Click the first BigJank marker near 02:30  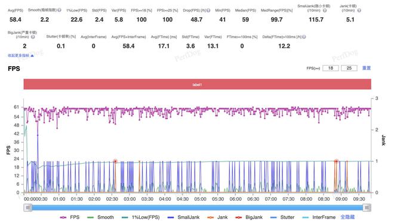pyautogui.click(x=115, y=161)
